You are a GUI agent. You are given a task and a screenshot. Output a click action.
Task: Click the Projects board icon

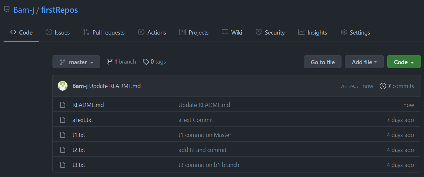point(183,32)
